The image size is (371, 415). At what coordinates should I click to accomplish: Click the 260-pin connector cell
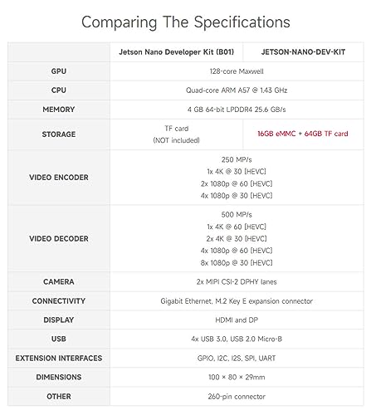(237, 397)
